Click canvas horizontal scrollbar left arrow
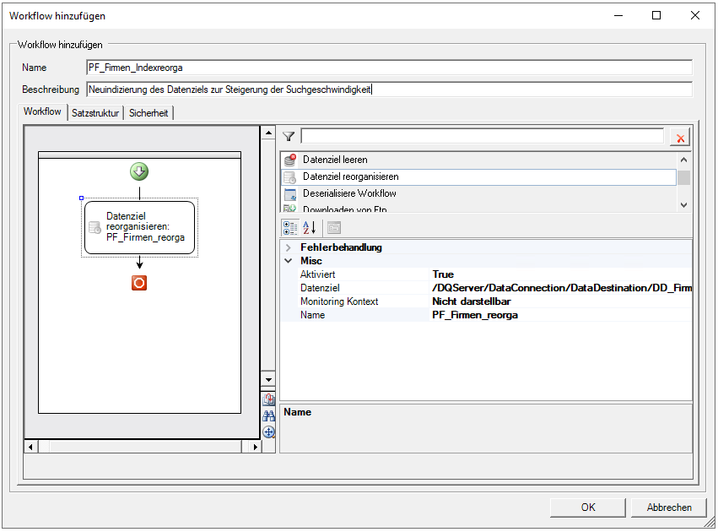This screenshot has height=532, width=718. point(30,447)
